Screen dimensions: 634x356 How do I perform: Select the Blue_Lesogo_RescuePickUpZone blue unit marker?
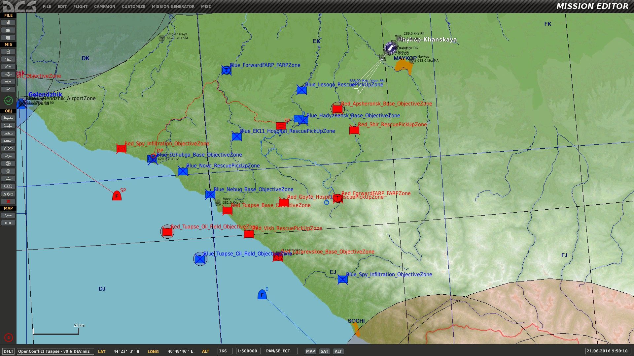[x=301, y=90]
